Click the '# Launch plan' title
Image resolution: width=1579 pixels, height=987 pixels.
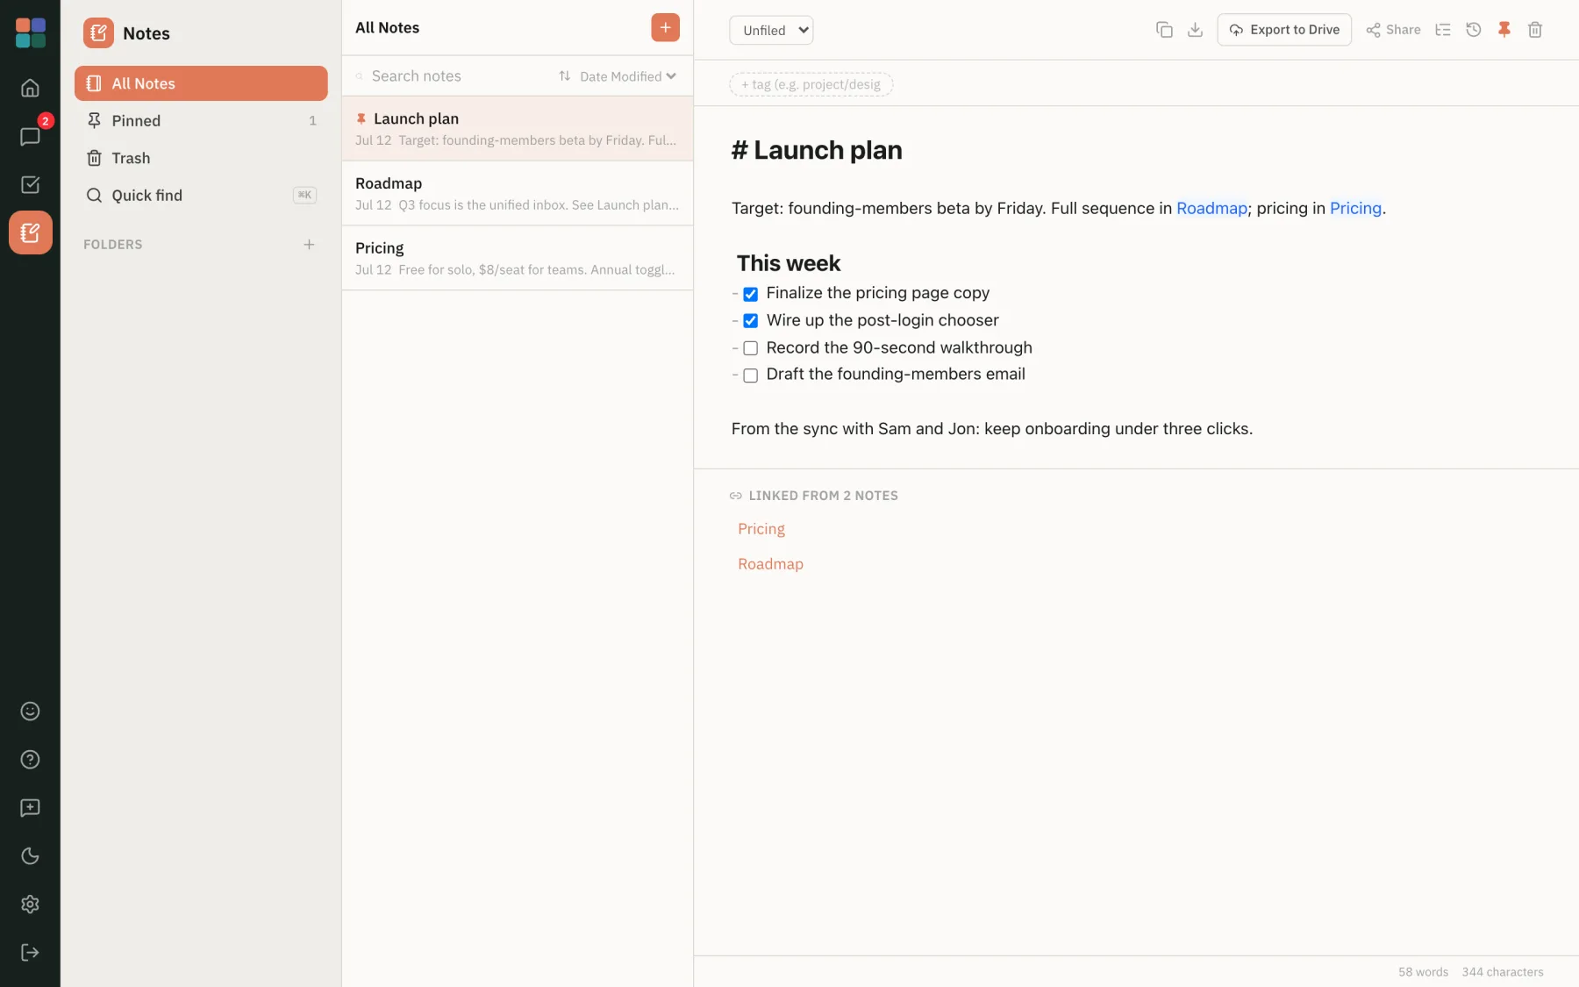pyautogui.click(x=817, y=150)
